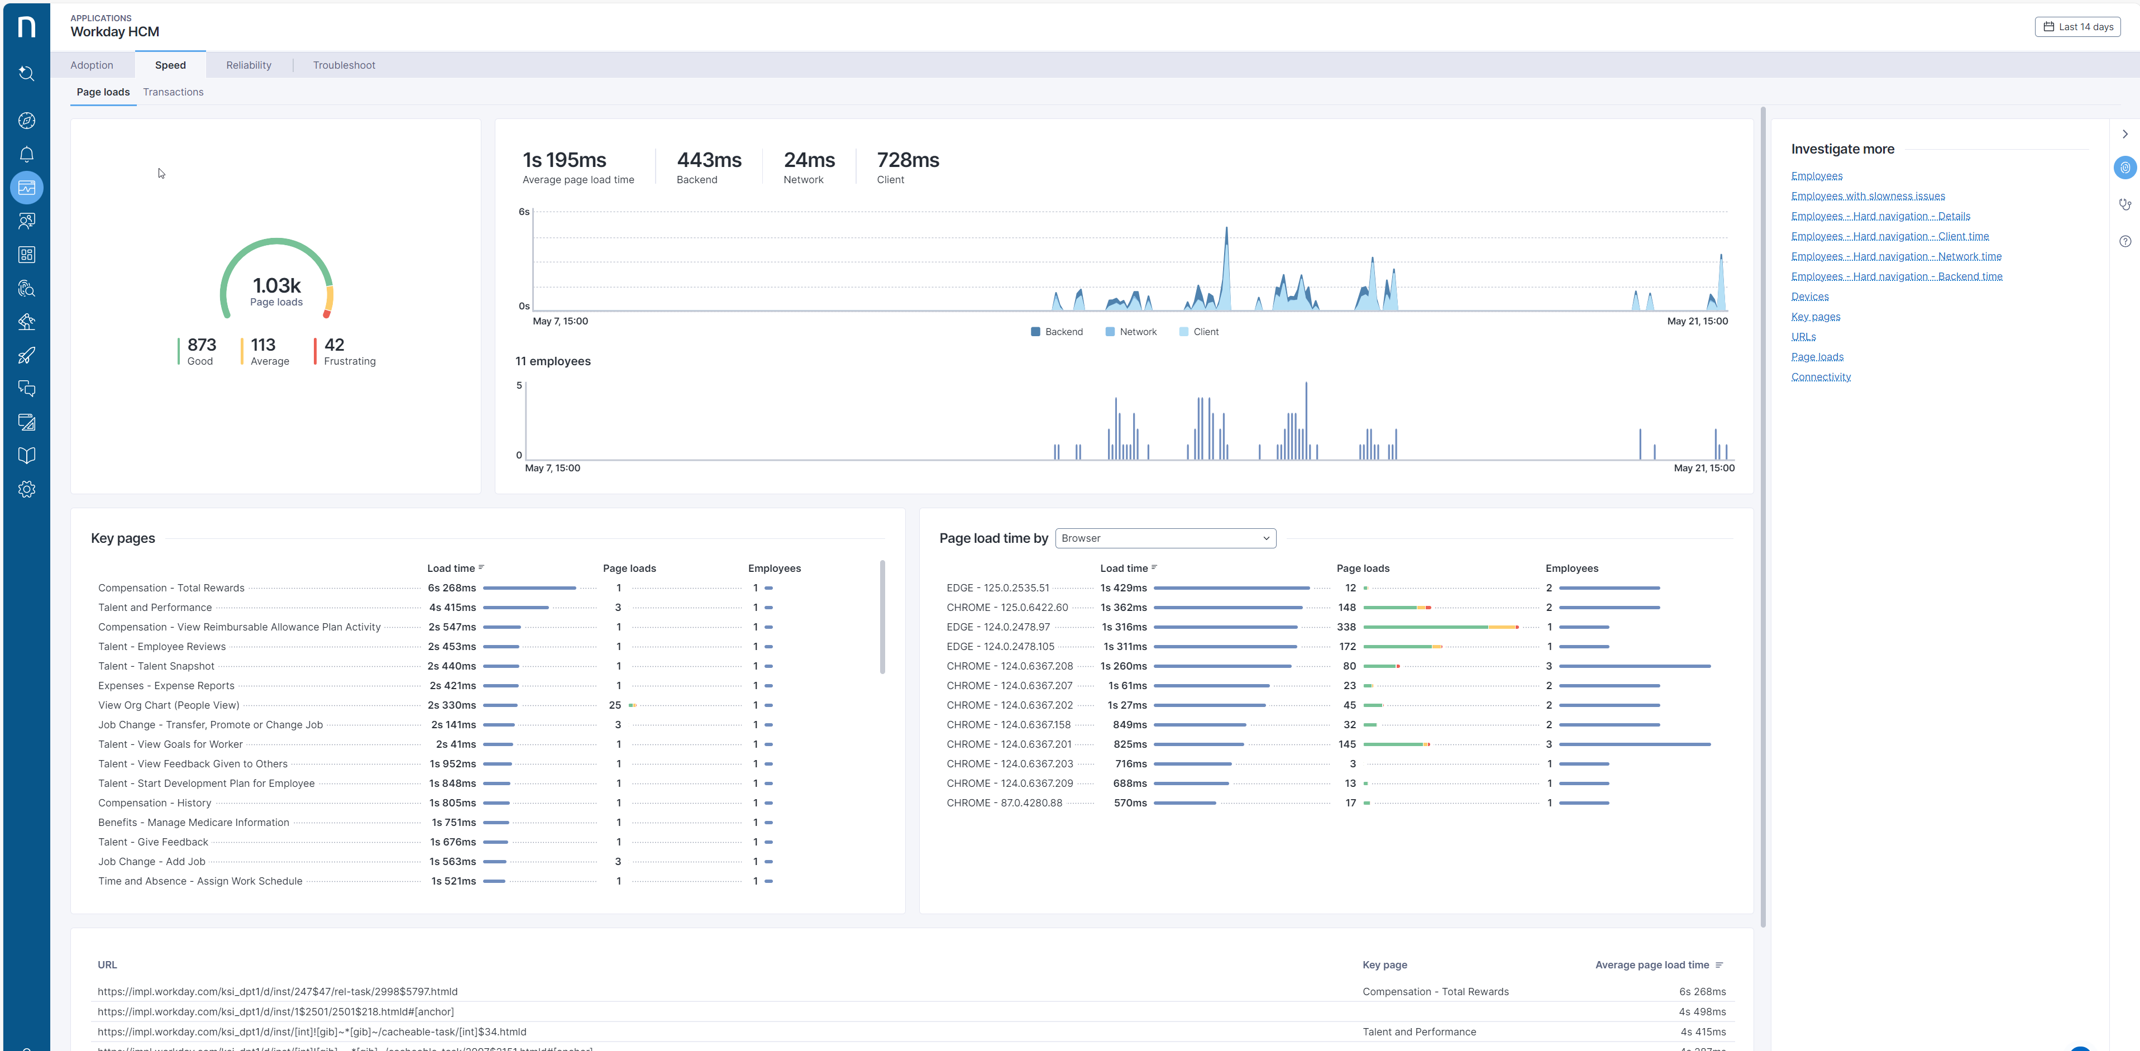Screen dimensions: 2140x1051
Task: Switch to the Reliability tab
Action: pos(249,65)
